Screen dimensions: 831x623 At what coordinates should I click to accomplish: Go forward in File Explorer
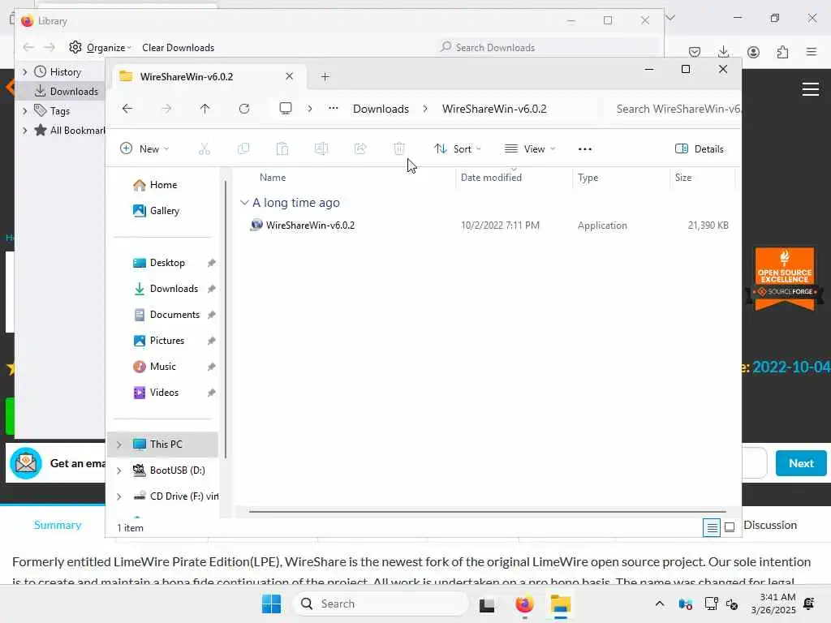coord(166,109)
